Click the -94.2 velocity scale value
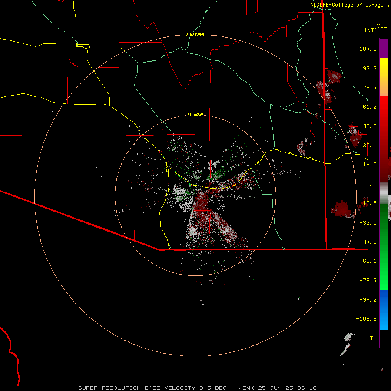The width and height of the screenshot is (391, 391). coord(368,300)
